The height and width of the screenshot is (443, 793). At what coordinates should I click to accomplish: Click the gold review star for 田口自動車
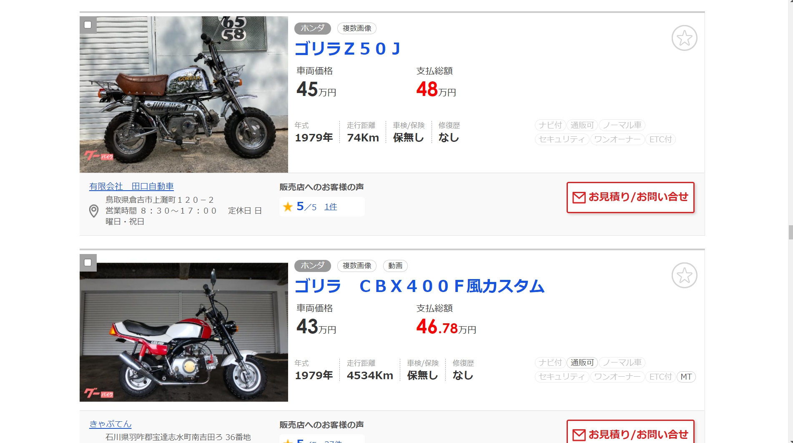tap(288, 206)
